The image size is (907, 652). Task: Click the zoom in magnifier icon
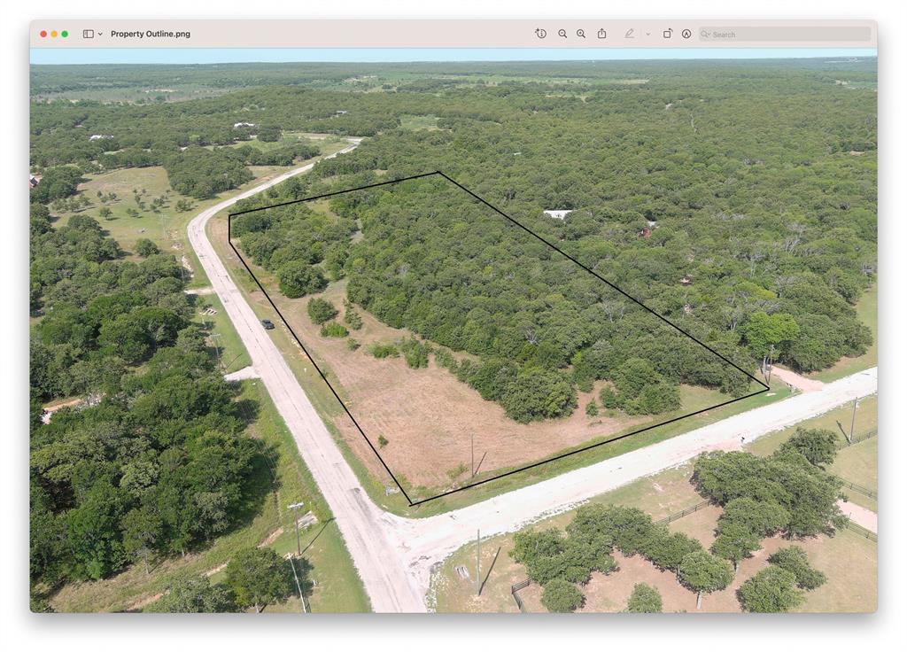(x=581, y=34)
